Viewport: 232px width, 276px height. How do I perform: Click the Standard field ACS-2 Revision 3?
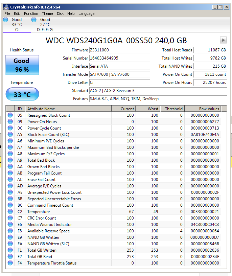click(x=158, y=90)
